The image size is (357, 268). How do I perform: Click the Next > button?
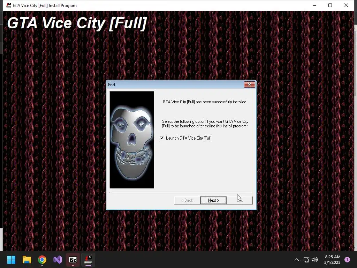[x=213, y=200]
